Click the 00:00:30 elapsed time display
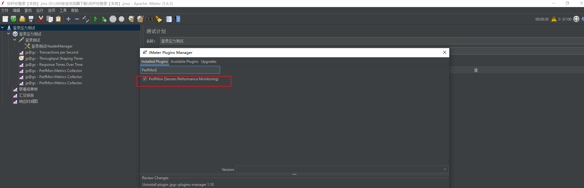Image resolution: width=584 pixels, height=188 pixels. tap(542, 19)
